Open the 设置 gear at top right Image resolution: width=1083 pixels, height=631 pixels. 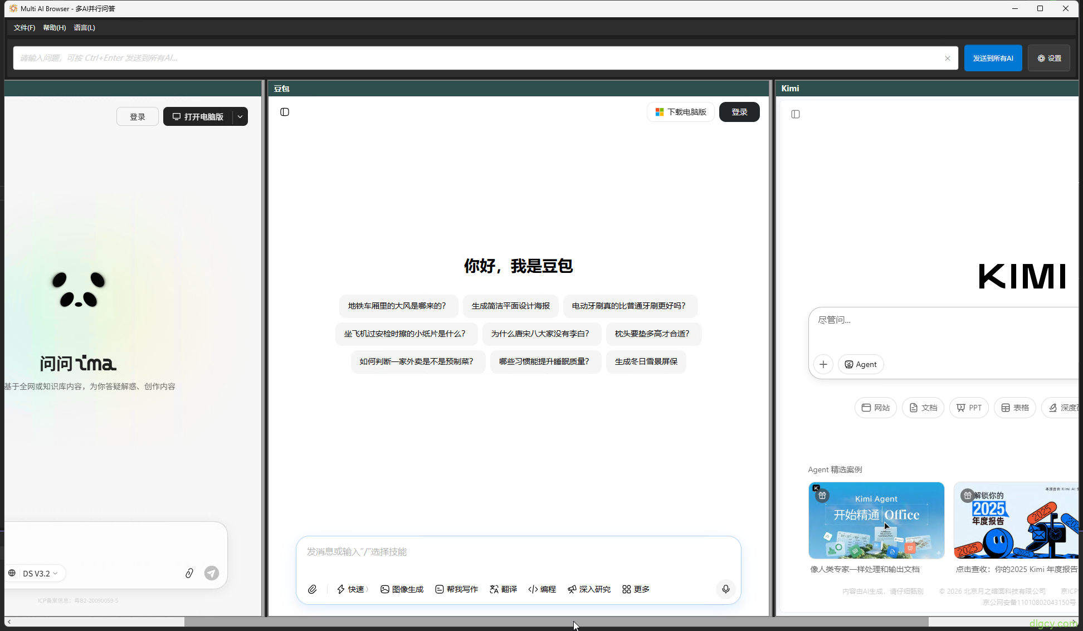click(x=1048, y=57)
